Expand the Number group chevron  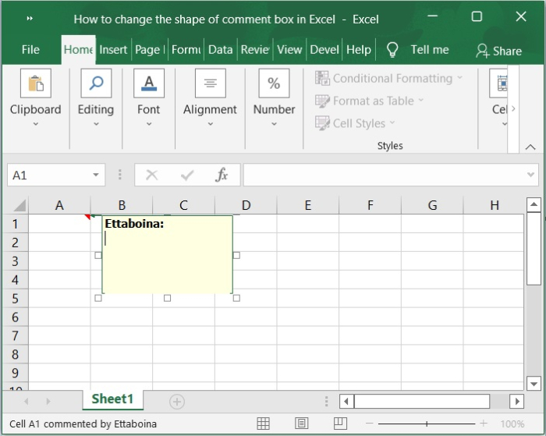tap(274, 124)
